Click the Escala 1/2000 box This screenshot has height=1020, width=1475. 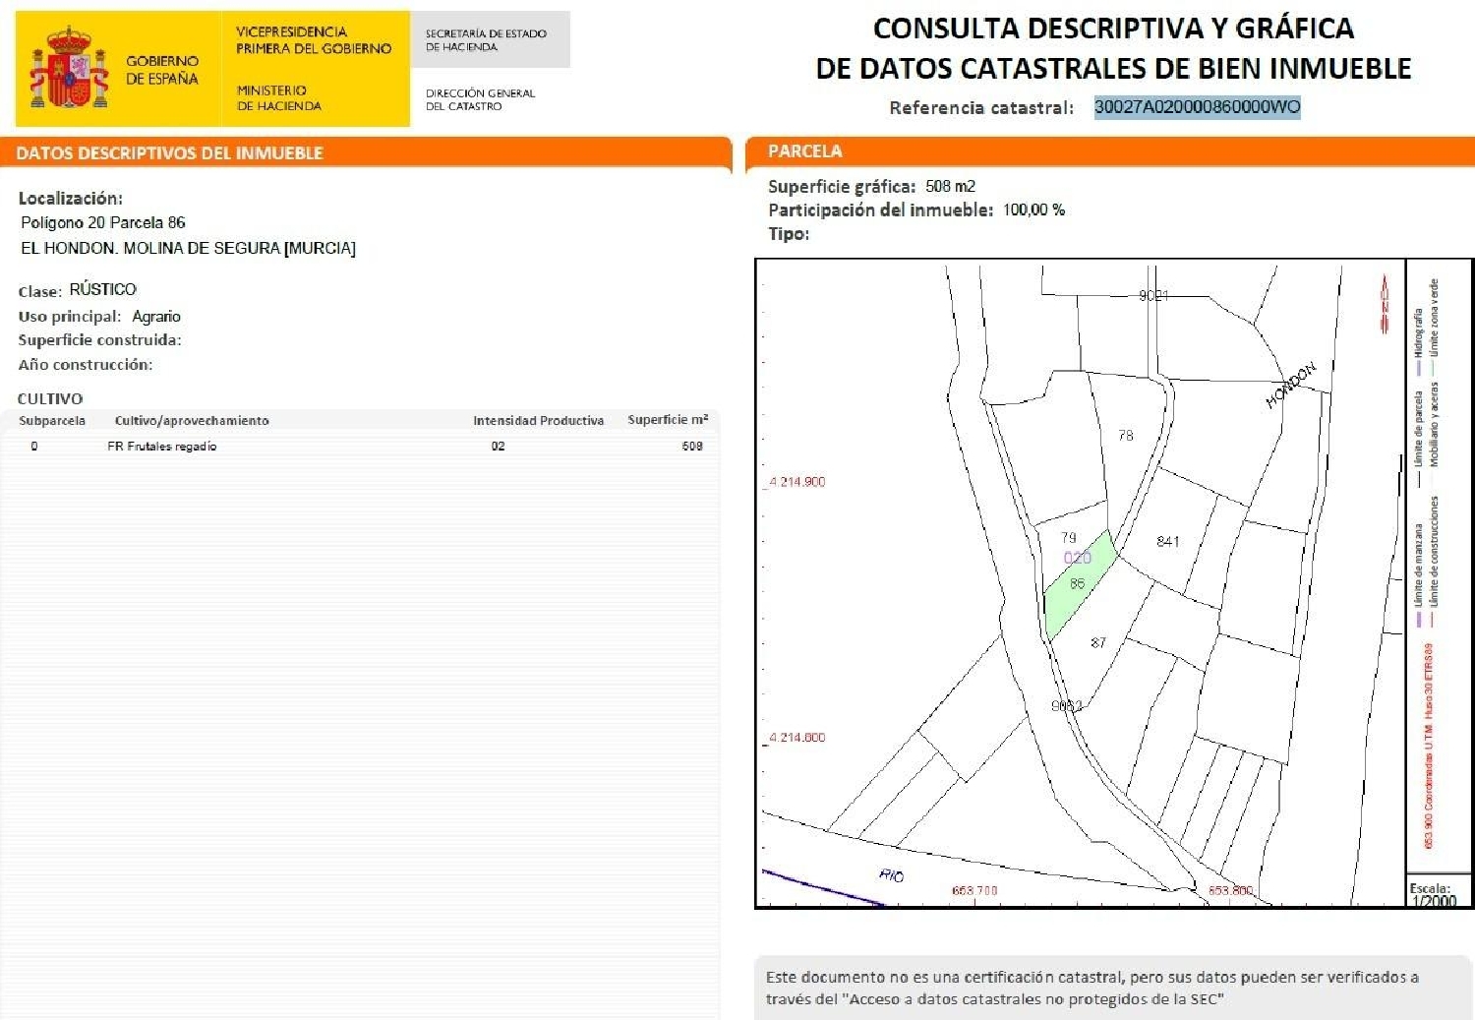1438,893
